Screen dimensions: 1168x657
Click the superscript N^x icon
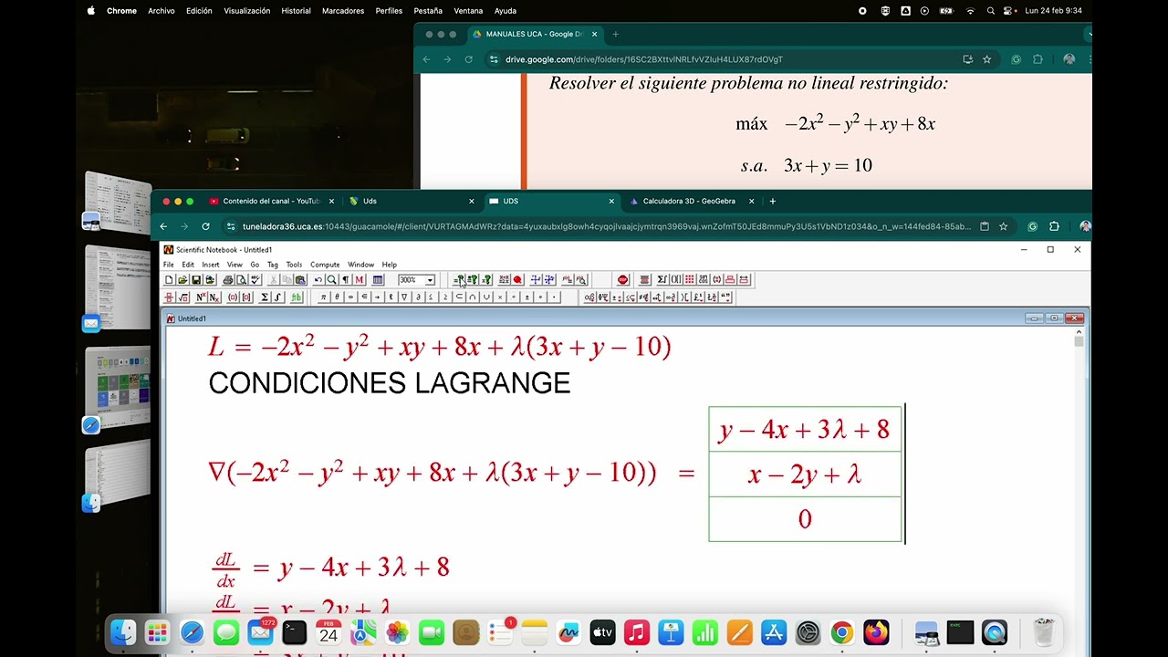[201, 297]
